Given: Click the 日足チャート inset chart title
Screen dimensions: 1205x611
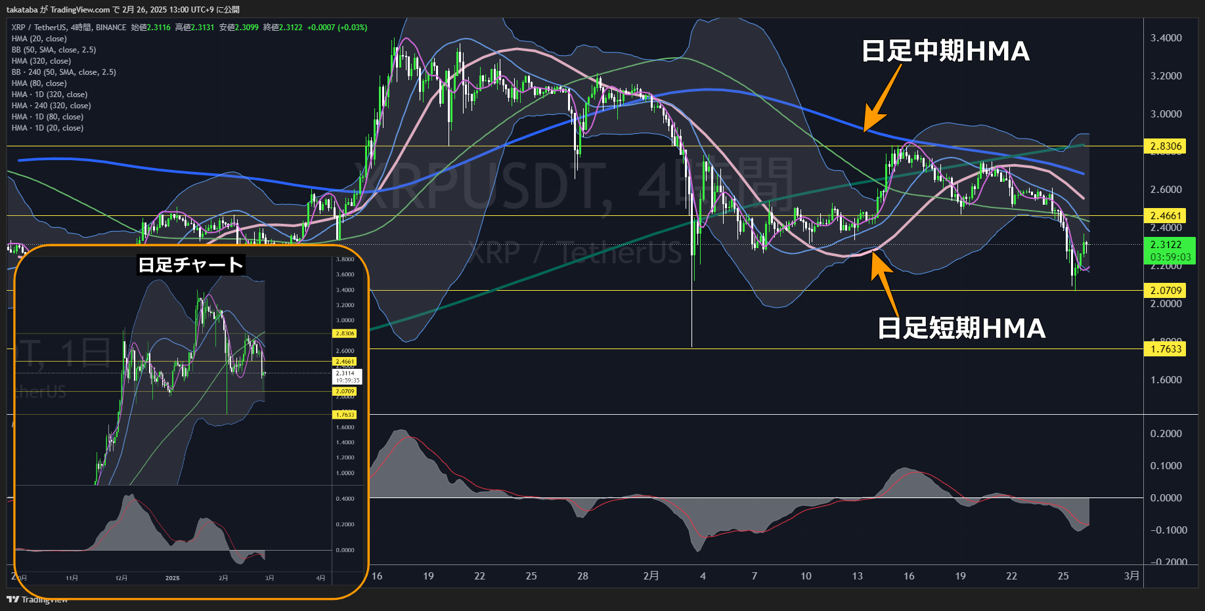Looking at the screenshot, I should click(x=190, y=264).
